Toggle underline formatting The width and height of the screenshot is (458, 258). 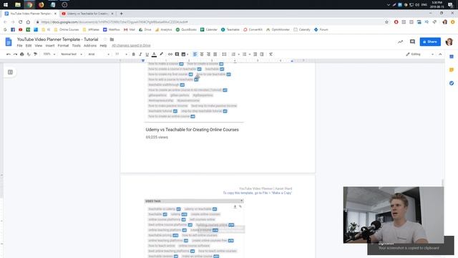[x=147, y=54]
